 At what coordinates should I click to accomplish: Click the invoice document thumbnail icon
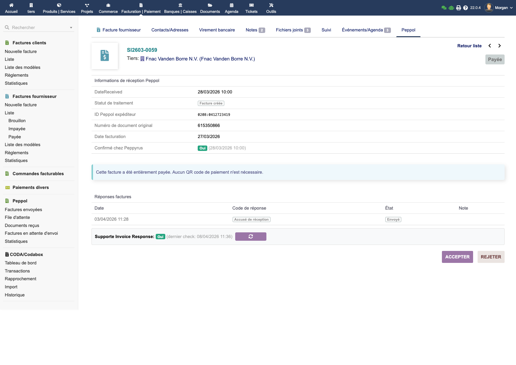(105, 56)
